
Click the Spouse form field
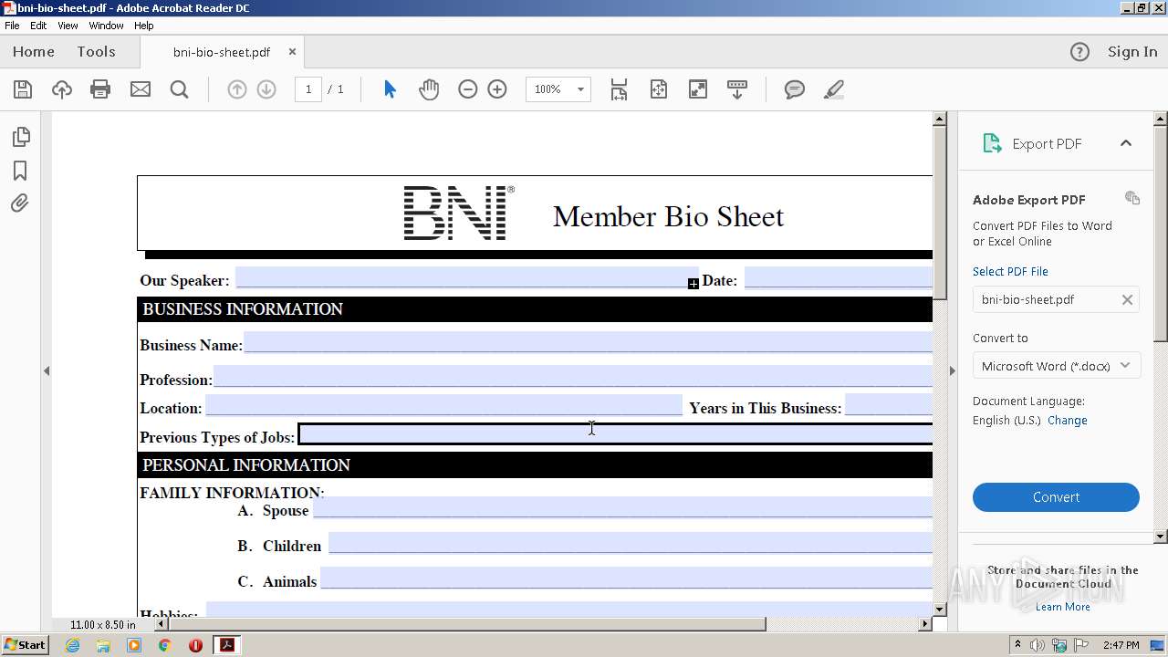(622, 507)
